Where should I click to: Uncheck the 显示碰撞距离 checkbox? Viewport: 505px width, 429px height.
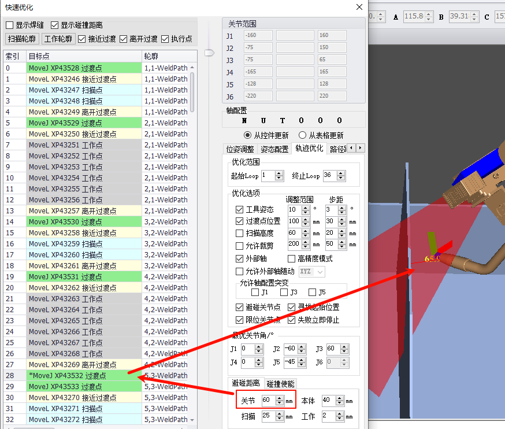click(55, 25)
